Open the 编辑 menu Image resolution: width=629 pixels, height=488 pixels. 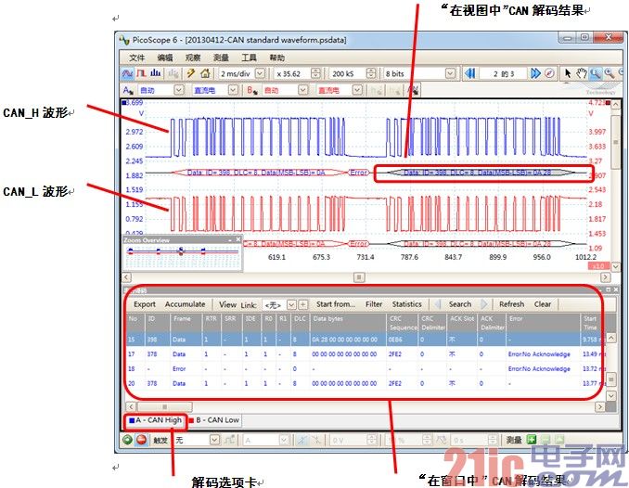(164, 58)
